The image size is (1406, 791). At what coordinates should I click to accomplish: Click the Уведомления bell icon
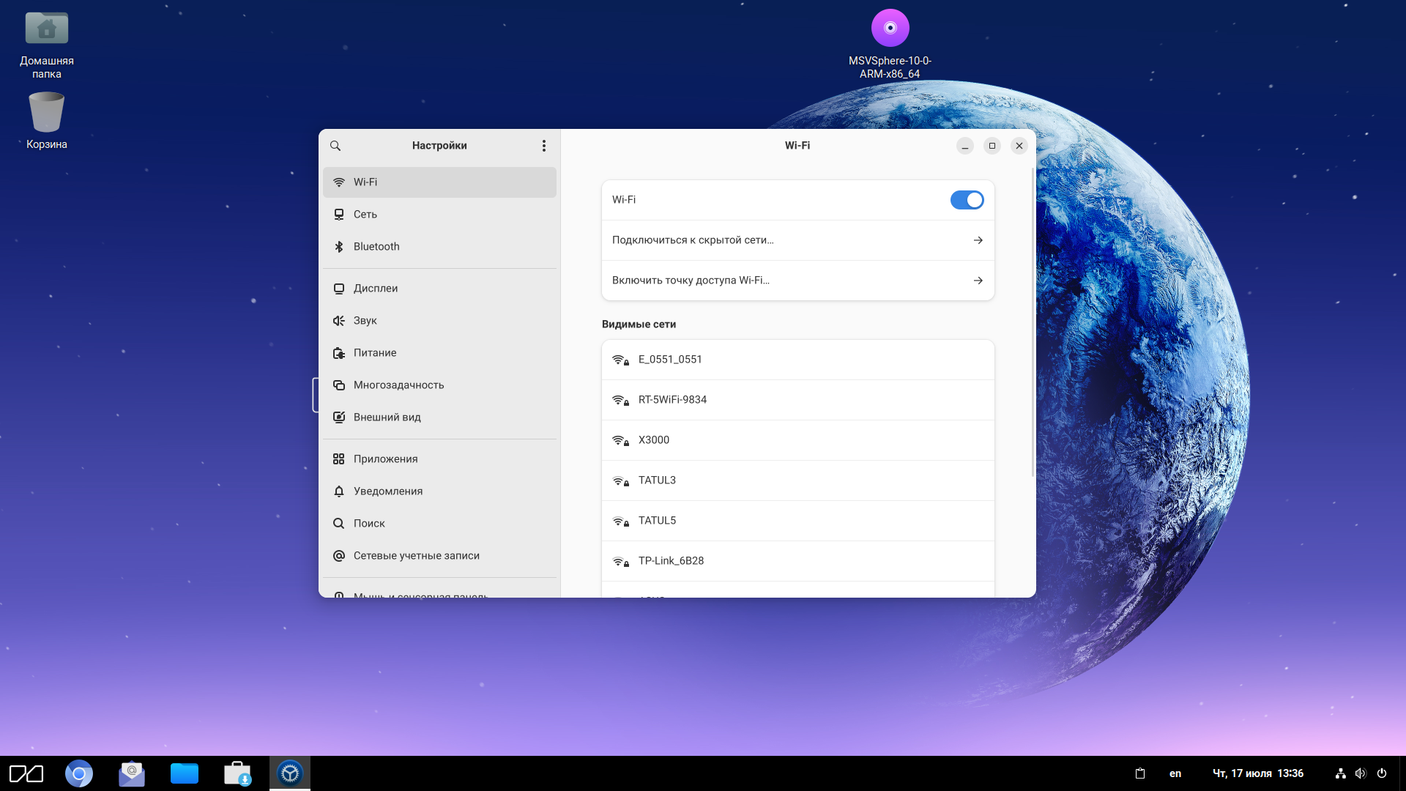point(339,491)
